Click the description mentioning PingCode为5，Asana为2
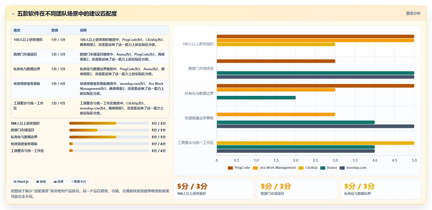Screen dimensions: 432x210 (122, 72)
